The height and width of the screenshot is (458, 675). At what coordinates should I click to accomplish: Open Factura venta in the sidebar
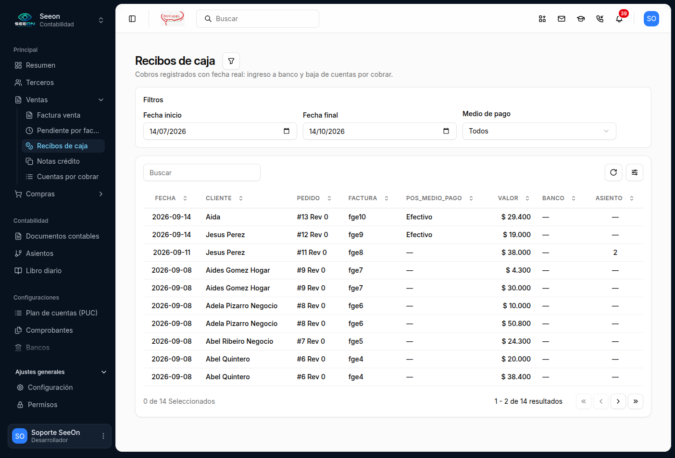63,115
